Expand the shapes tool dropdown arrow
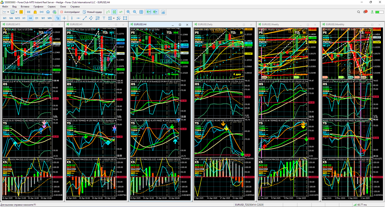 click(114, 18)
